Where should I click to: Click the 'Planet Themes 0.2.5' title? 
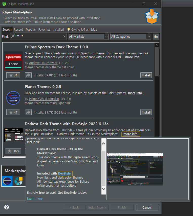click(43, 87)
